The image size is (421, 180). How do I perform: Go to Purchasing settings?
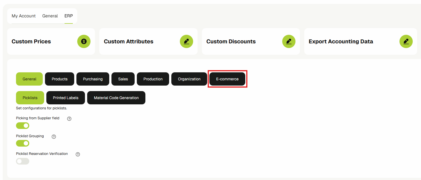[93, 79]
